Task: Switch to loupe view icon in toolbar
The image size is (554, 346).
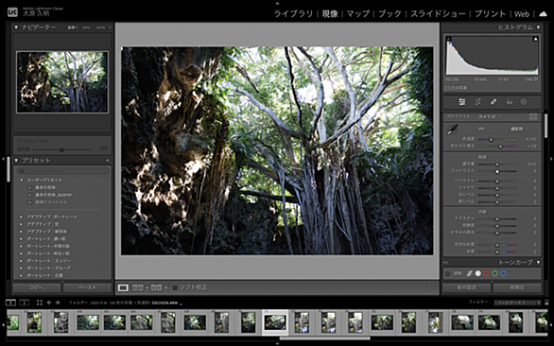Action: pos(123,287)
